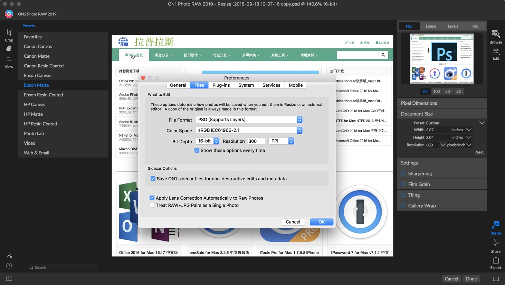Open the Width inches unit dropdown
The image size is (505, 285).
click(469, 130)
